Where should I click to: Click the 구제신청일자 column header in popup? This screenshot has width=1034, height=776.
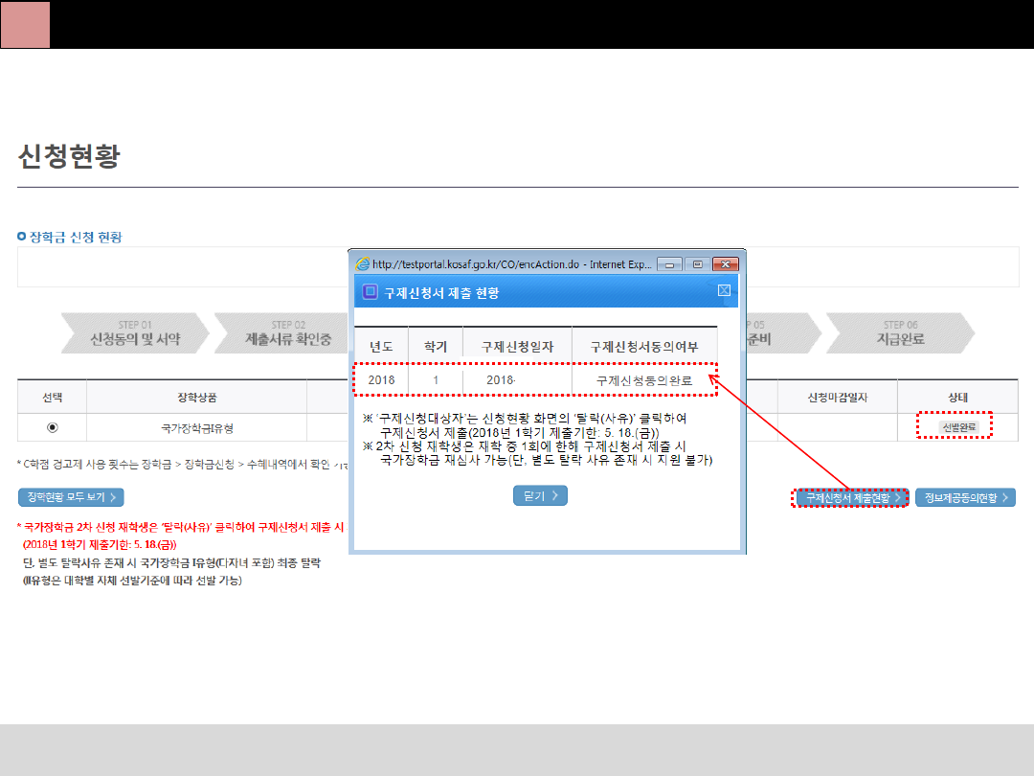(x=517, y=346)
